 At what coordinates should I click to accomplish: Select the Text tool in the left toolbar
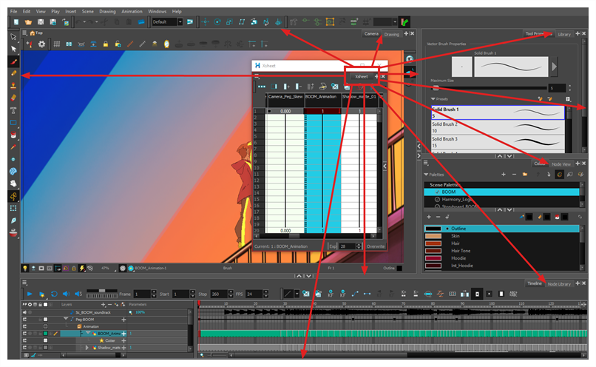13,109
